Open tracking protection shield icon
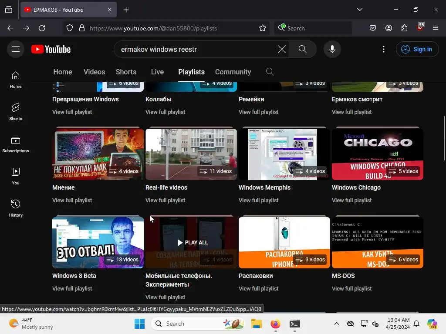The height and width of the screenshot is (334, 446). [70, 28]
